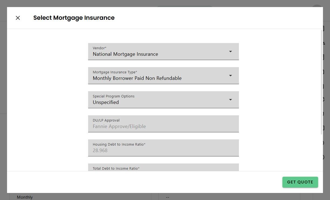
Task: Click the Select Mortgage Insurance heading
Action: coord(74,18)
